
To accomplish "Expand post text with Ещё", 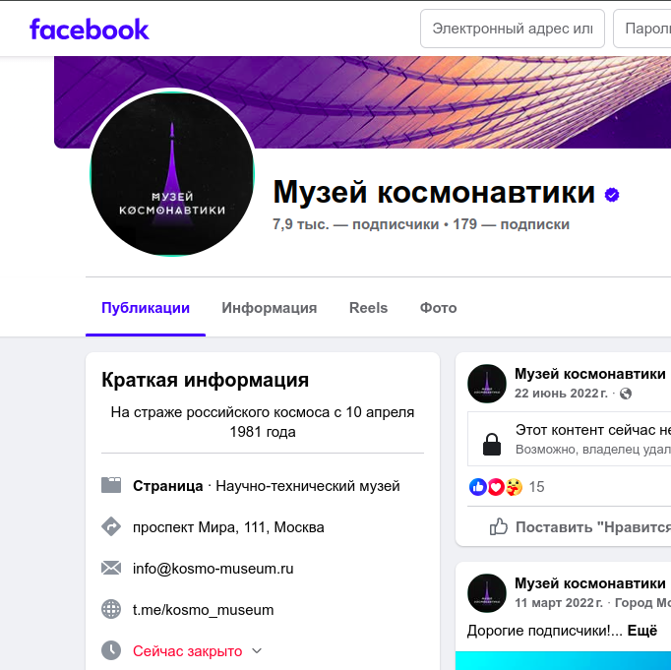I will pyautogui.click(x=641, y=631).
